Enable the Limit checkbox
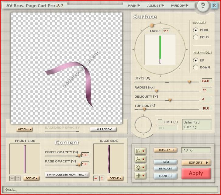This screenshot has width=221, height=195. click(x=160, y=122)
